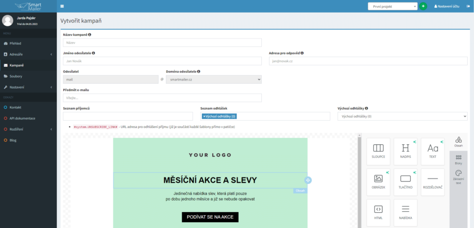Click the move handle on the heading block
This screenshot has width=474, height=228.
(308, 180)
